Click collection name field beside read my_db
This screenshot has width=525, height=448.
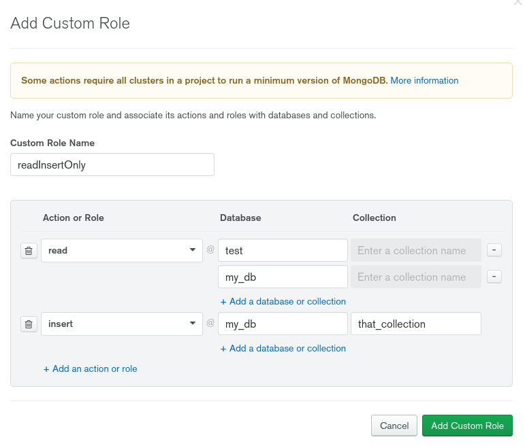pyautogui.click(x=415, y=277)
